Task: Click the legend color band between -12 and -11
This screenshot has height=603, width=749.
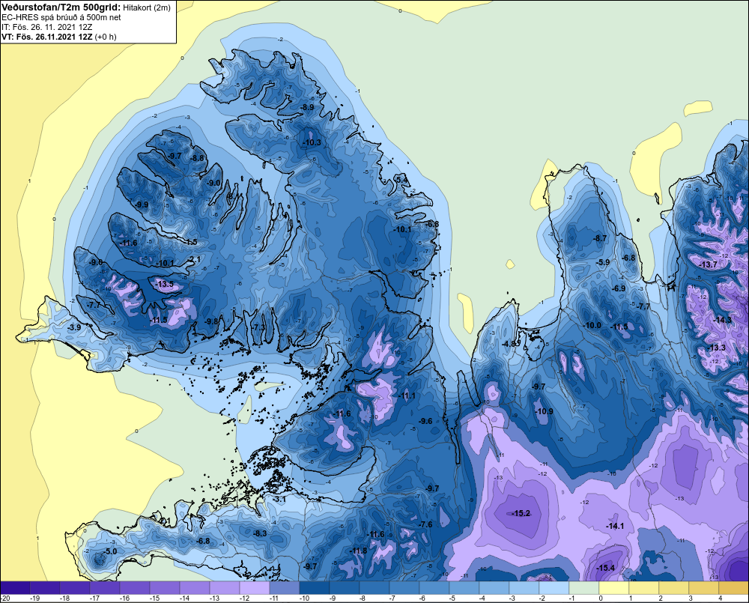Action: (x=254, y=587)
